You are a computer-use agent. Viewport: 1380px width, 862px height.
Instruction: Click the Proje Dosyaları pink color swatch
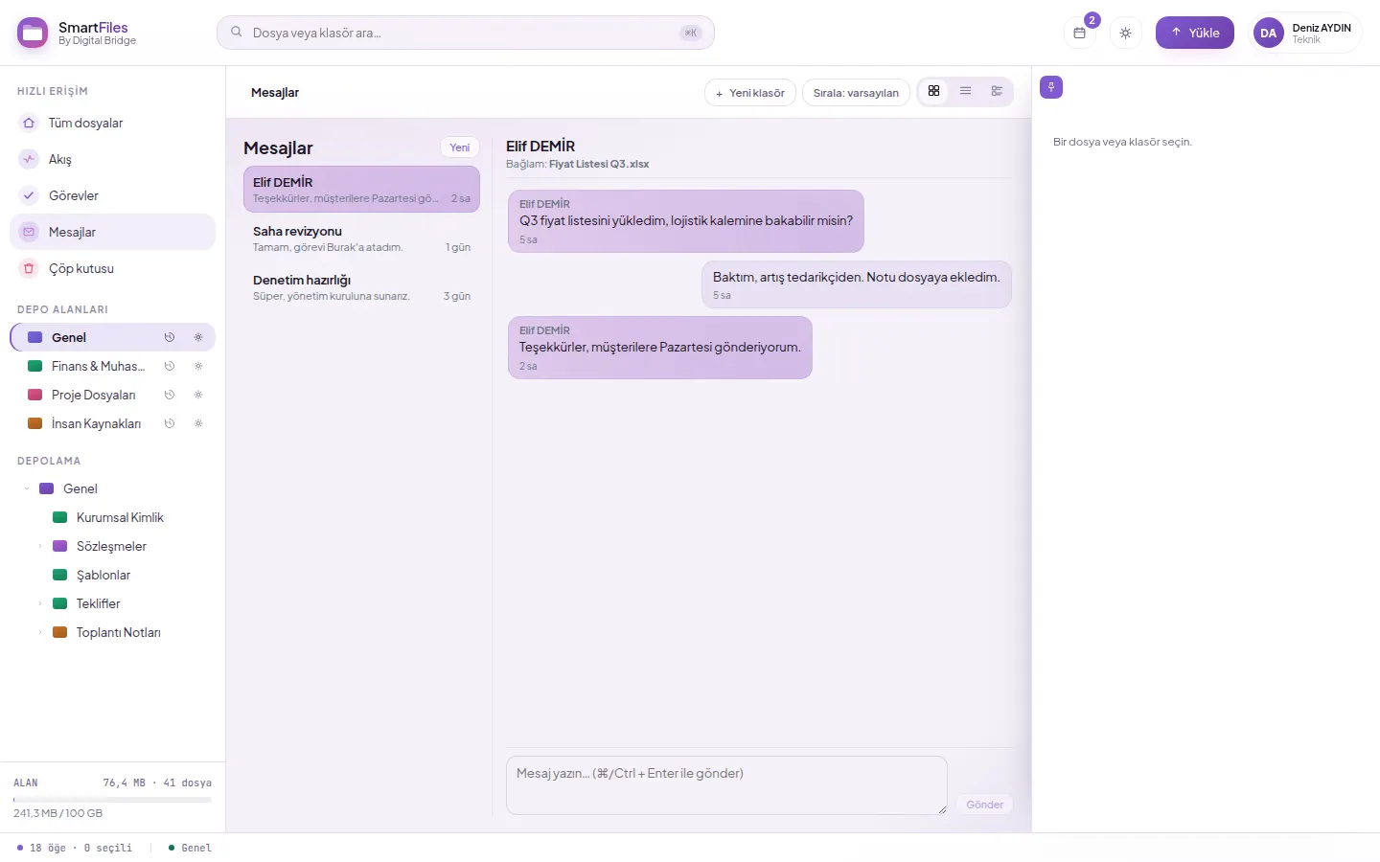35,395
